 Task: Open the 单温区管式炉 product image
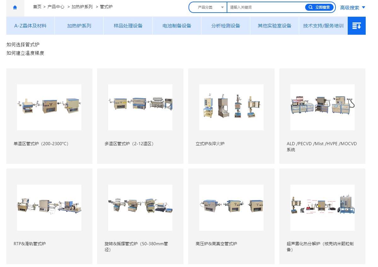coord(49,107)
